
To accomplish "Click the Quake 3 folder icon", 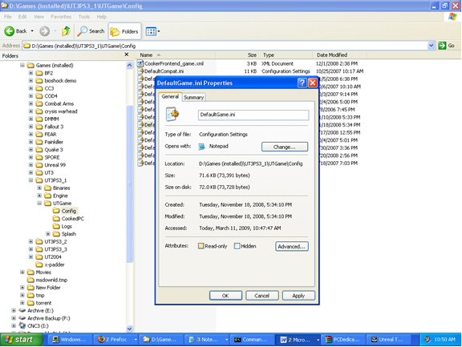I will [38, 150].
